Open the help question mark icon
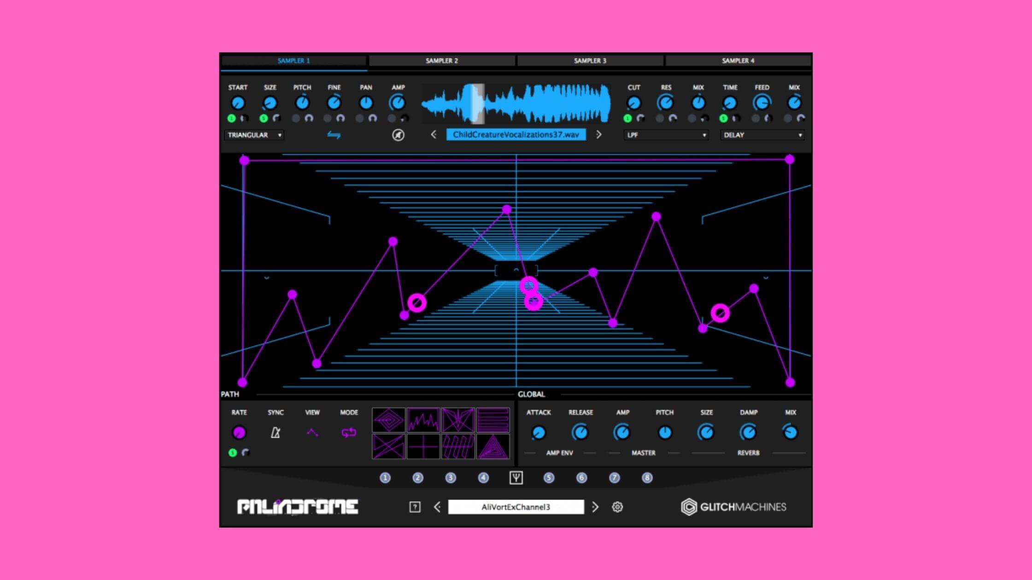 point(415,507)
